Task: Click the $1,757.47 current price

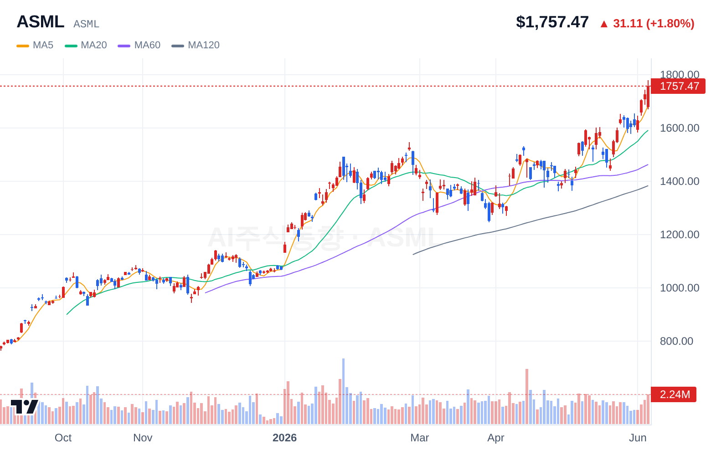Action: coord(552,22)
